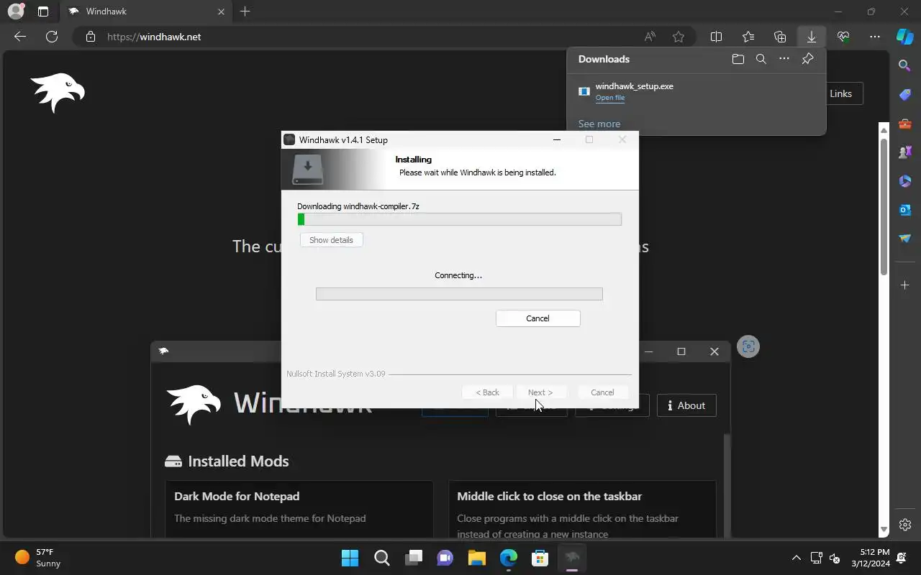The height and width of the screenshot is (575, 921).
Task: Search downloads with magnifier icon
Action: point(761,59)
